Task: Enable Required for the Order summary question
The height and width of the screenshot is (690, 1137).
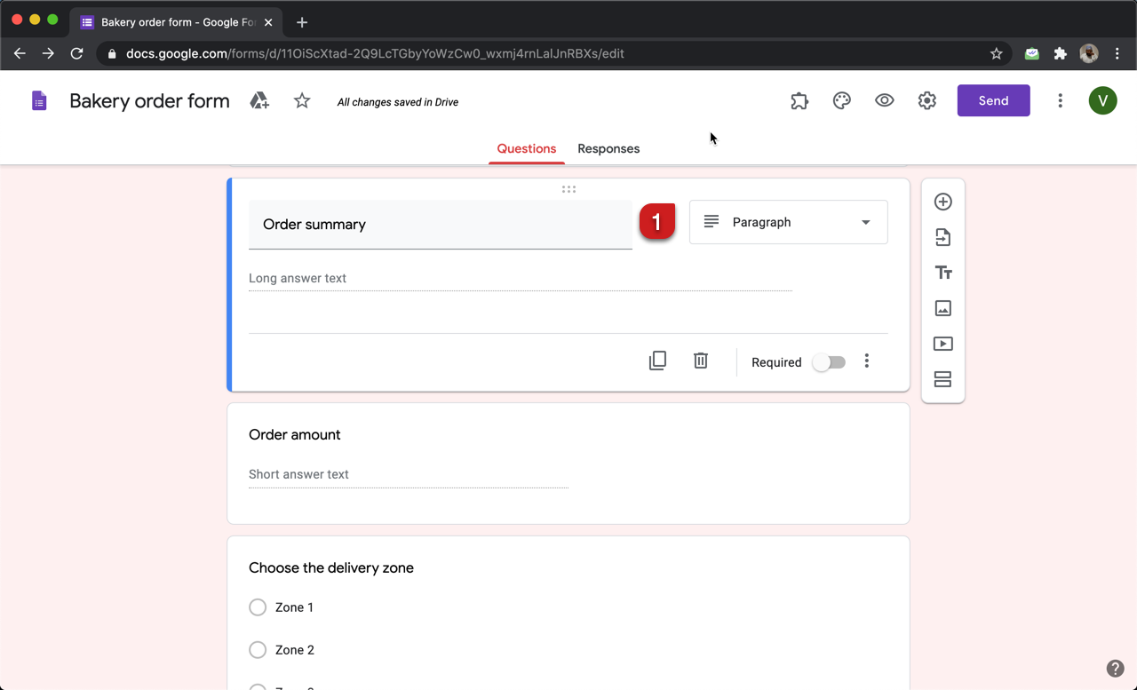Action: 829,361
